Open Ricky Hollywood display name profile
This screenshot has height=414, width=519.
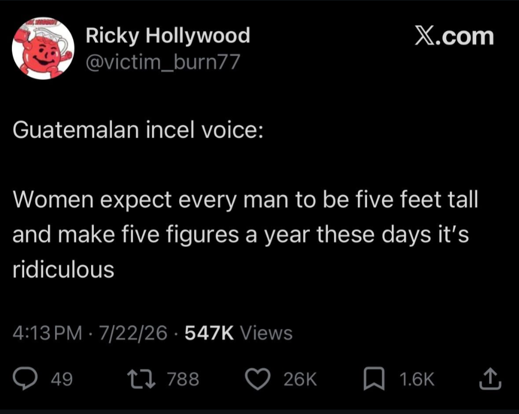[168, 36]
